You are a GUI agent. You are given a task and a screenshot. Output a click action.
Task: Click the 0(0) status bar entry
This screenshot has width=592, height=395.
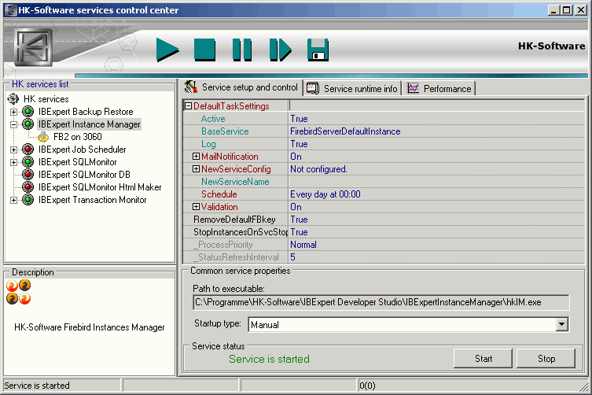click(x=367, y=386)
